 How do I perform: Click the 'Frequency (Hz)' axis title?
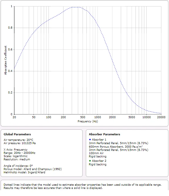88,121
